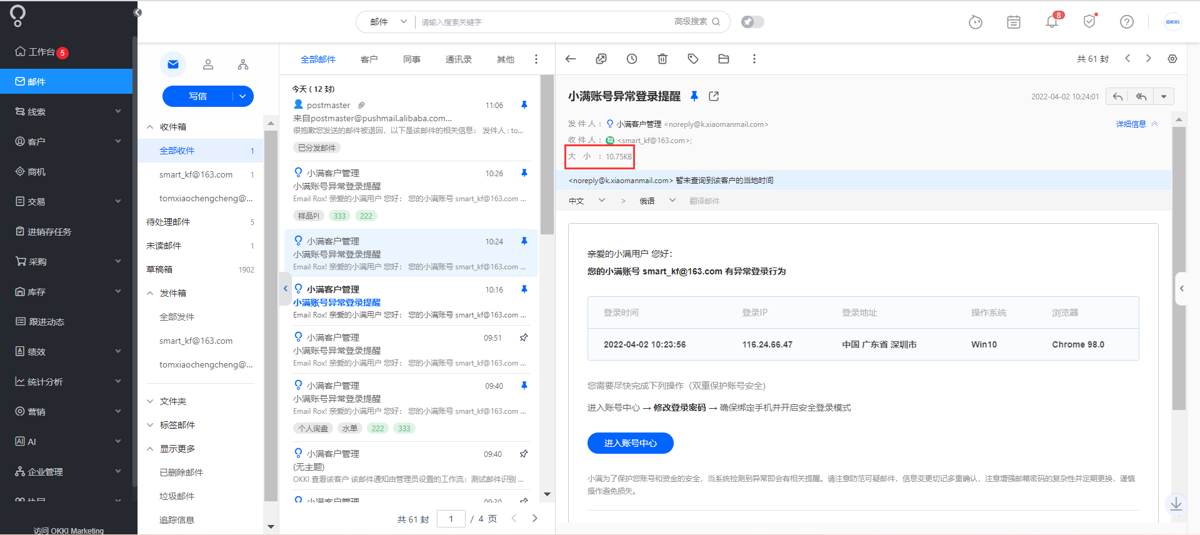
Task: Open reply more-options dropdown arrow
Action: (x=1164, y=96)
